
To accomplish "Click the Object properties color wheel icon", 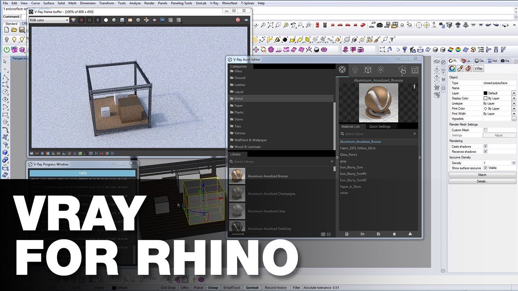I will [x=452, y=69].
